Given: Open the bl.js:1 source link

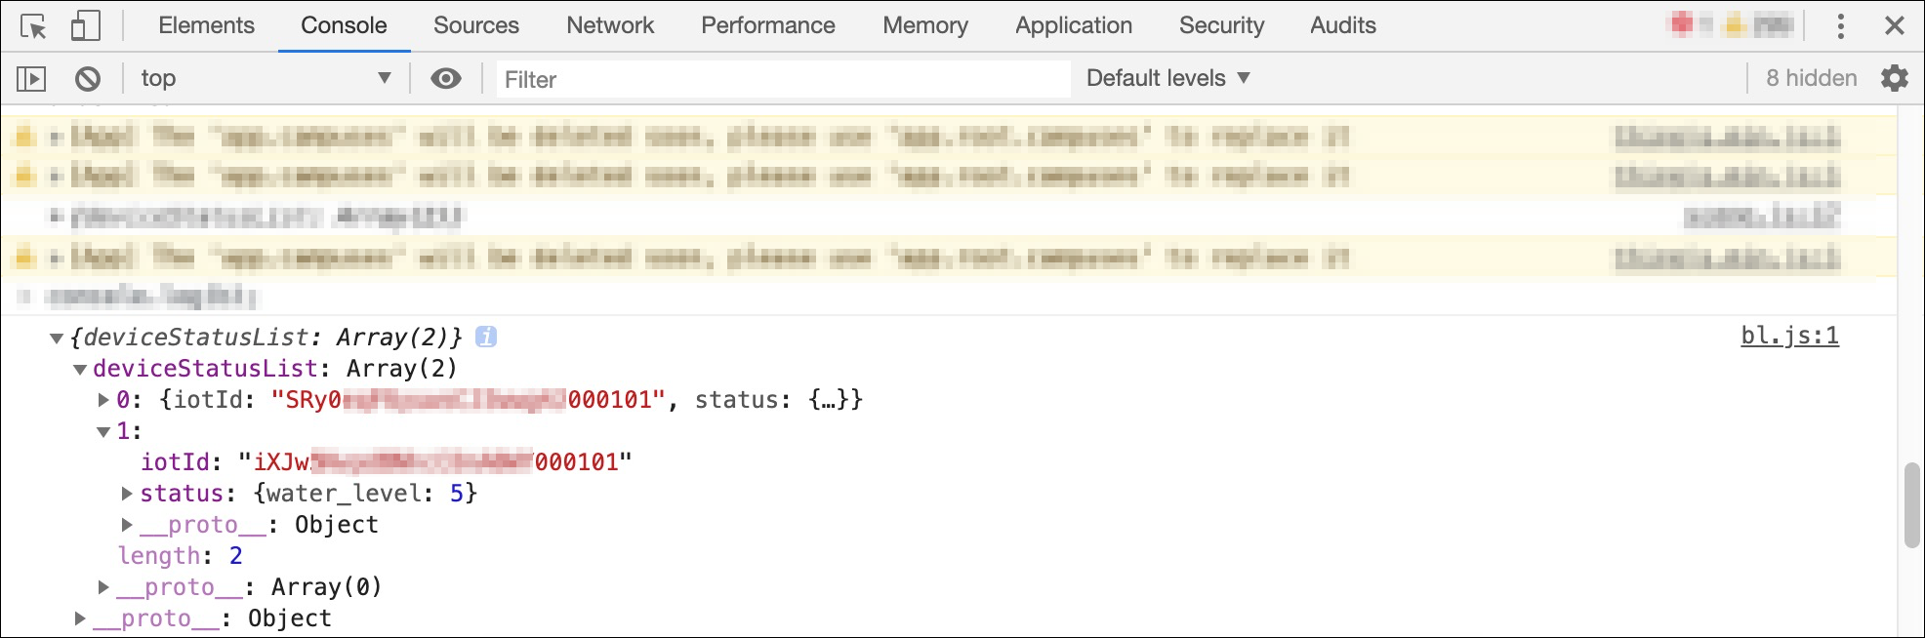Looking at the screenshot, I should tap(1789, 336).
